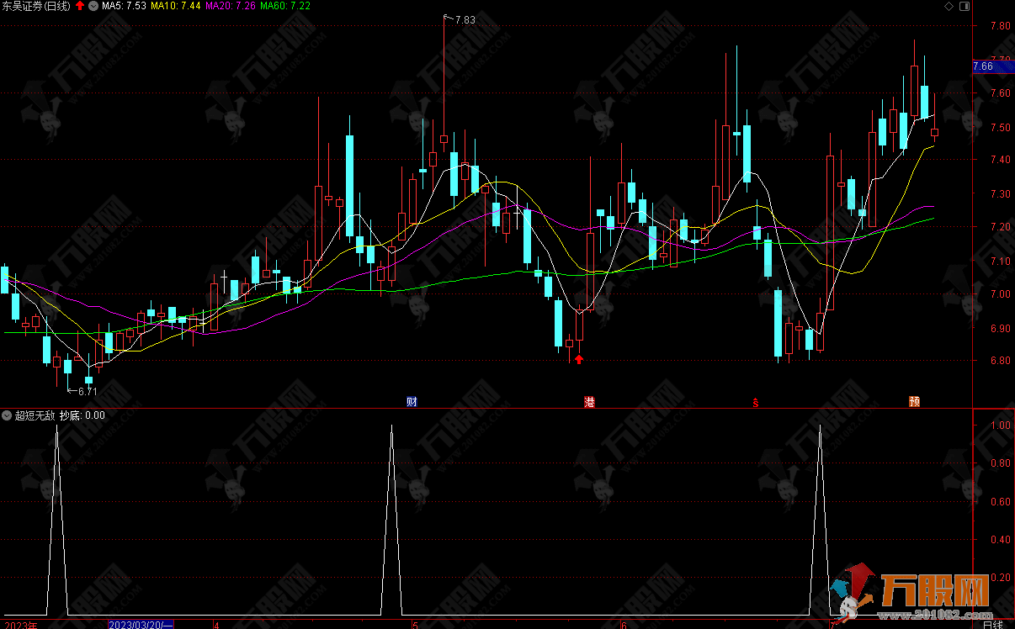Select the MA5: 7.53 indicator label
This screenshot has width=1015, height=629.
pos(124,6)
